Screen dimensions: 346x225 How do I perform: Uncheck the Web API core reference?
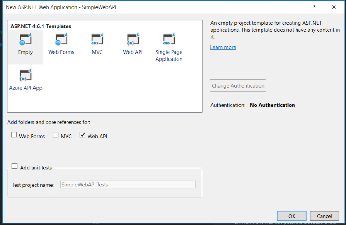[82, 135]
